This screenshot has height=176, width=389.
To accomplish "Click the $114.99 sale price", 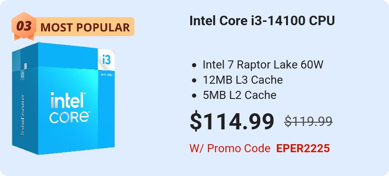I will pos(232,122).
